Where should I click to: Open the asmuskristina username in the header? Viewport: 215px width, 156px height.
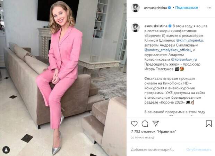(155, 8)
